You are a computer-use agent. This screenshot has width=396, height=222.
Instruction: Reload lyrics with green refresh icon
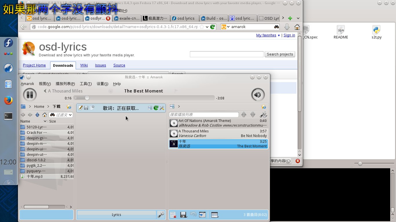(156, 108)
